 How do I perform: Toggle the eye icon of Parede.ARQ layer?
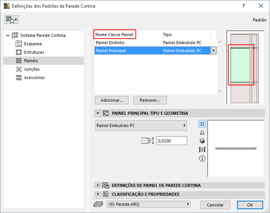pyautogui.click(x=112, y=205)
